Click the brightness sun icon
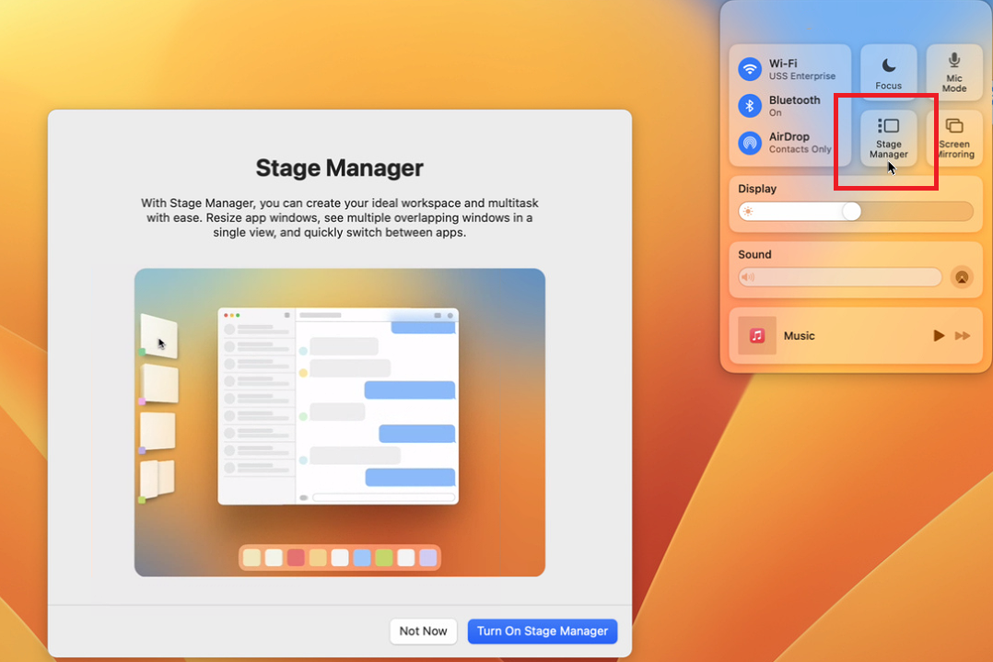This screenshot has height=662, width=993. tap(749, 211)
